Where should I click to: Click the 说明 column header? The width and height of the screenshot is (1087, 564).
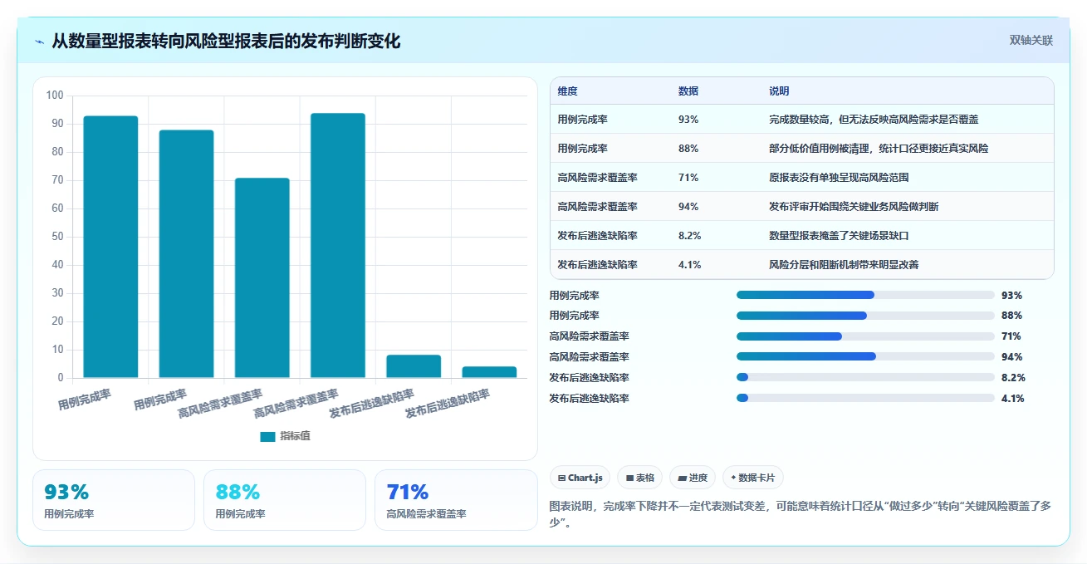pos(779,91)
